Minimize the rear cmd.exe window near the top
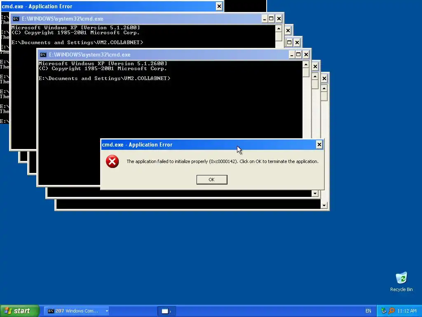This screenshot has height=317, width=422. tap(265, 19)
